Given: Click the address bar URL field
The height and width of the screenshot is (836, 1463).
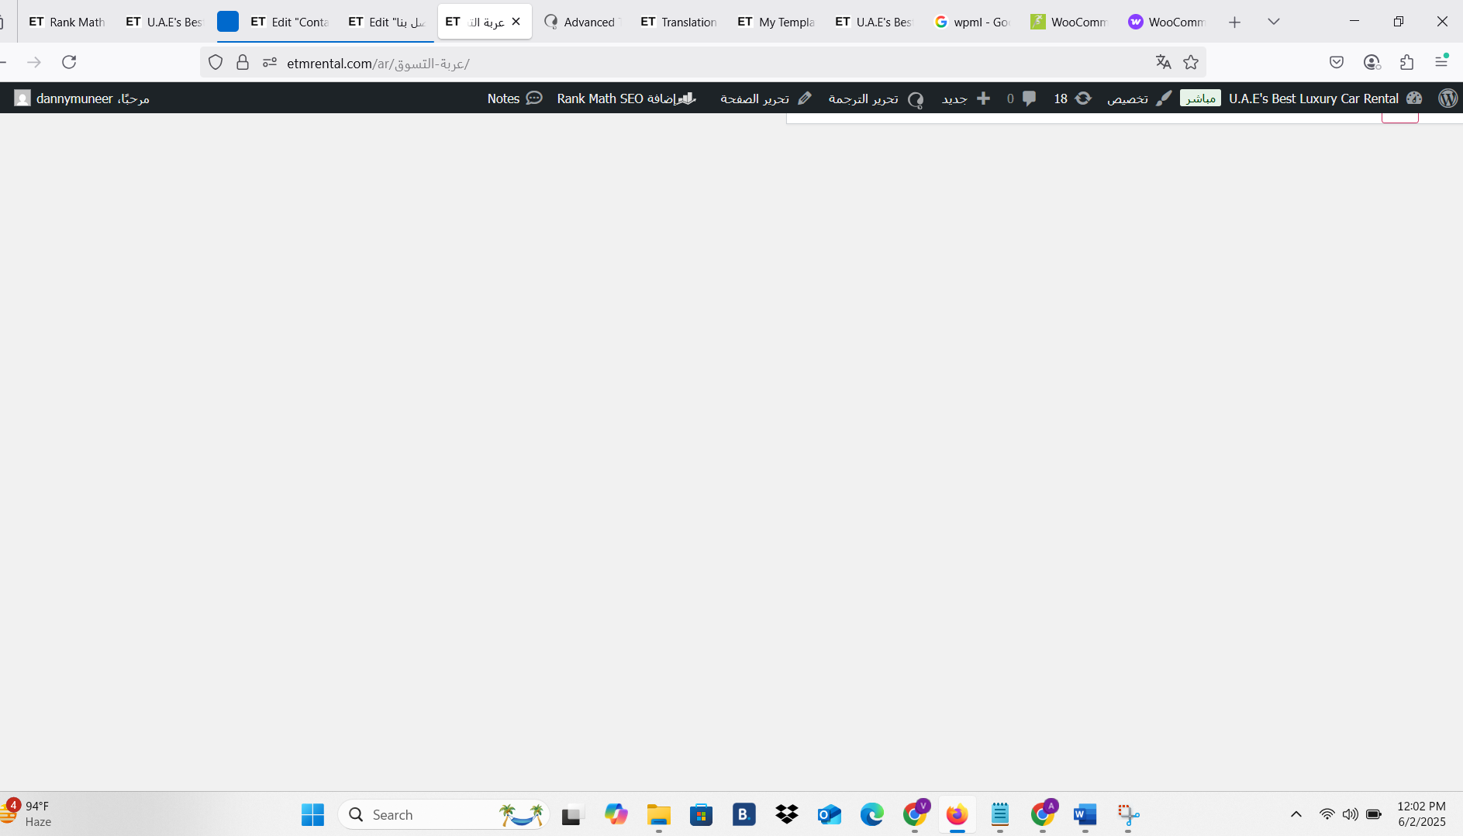Looking at the screenshot, I should click(698, 63).
